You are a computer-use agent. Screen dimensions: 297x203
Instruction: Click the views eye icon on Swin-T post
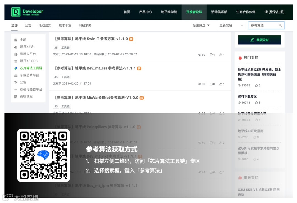200,55
